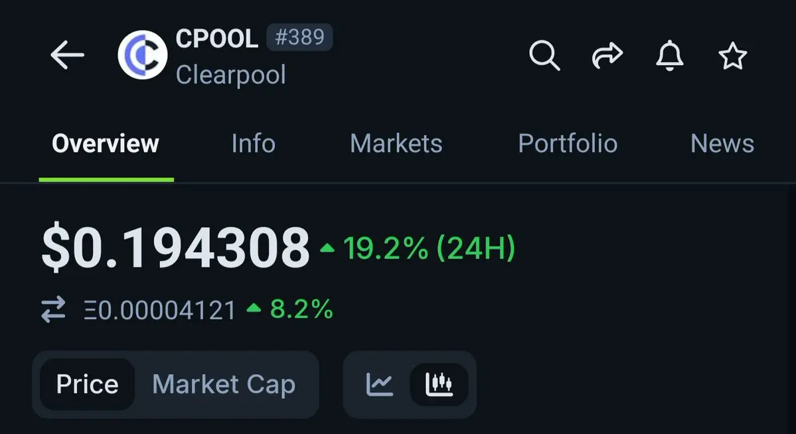Tap the $0.194308 price value

click(x=175, y=248)
